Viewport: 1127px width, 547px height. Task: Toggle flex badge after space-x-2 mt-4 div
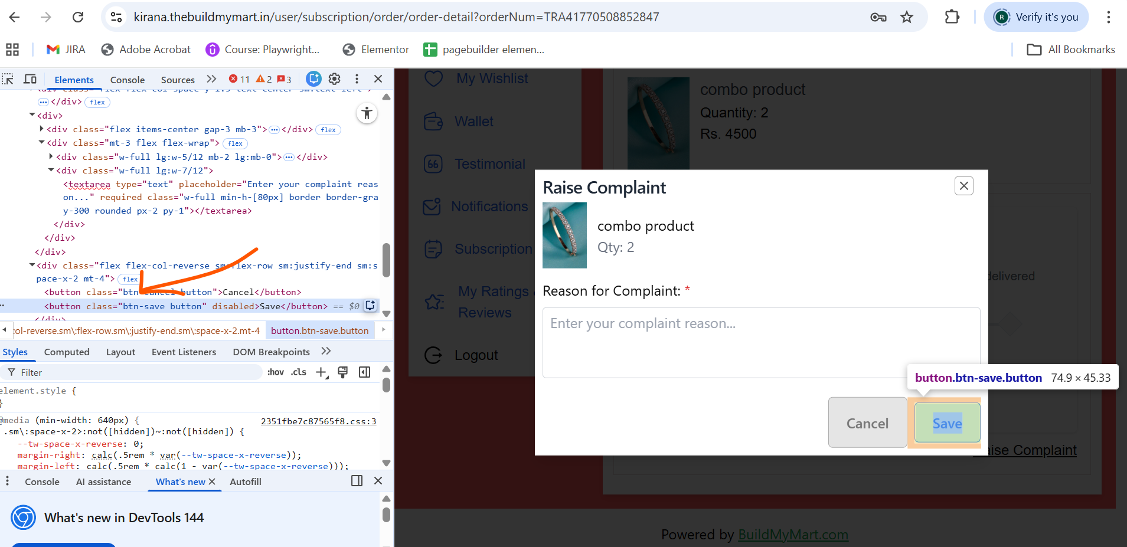pyautogui.click(x=130, y=279)
